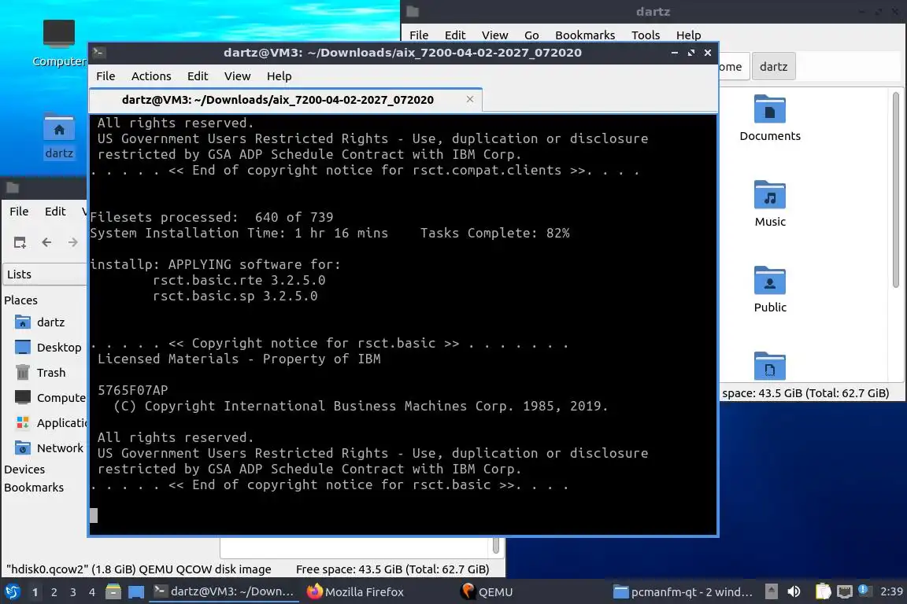Open the Templates folder icon below Public
This screenshot has height=604, width=907.
(x=770, y=366)
